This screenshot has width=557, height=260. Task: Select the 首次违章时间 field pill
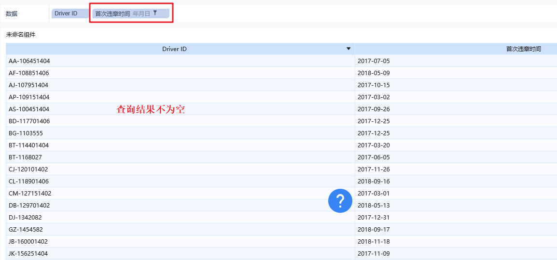point(131,13)
